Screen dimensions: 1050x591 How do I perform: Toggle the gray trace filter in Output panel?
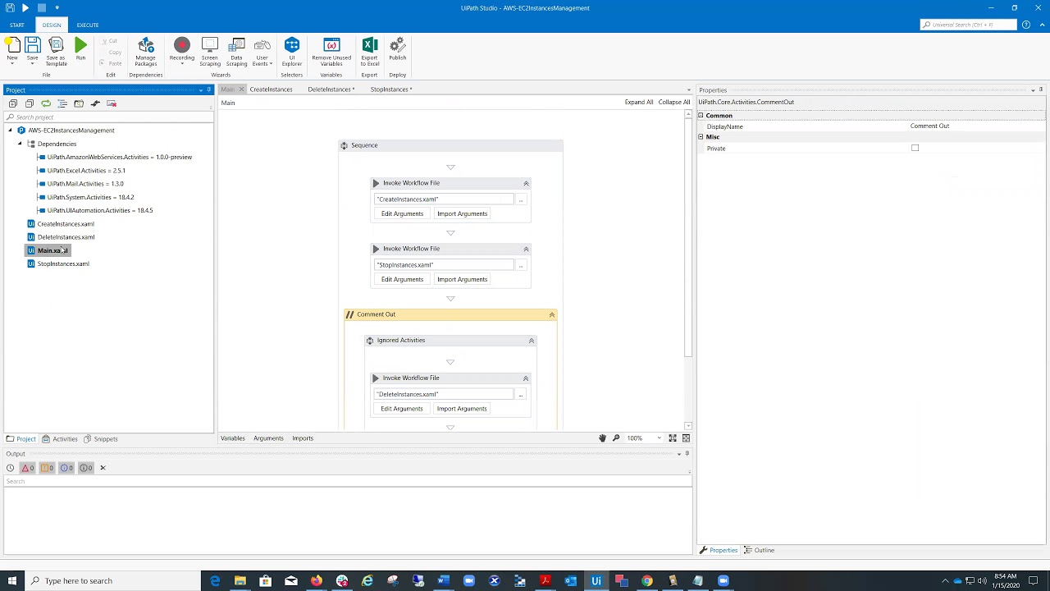pos(85,468)
